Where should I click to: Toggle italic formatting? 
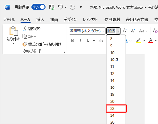pos(80,40)
